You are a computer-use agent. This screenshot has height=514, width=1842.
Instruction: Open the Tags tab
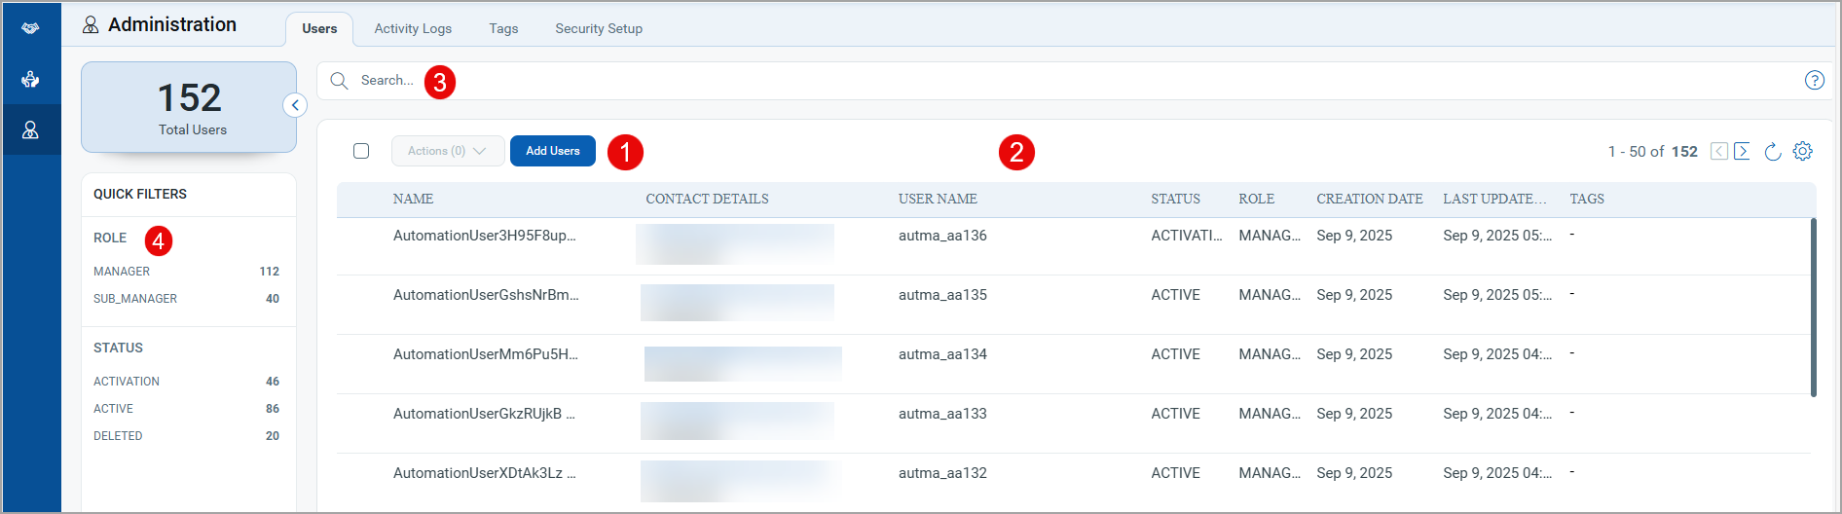(x=503, y=28)
